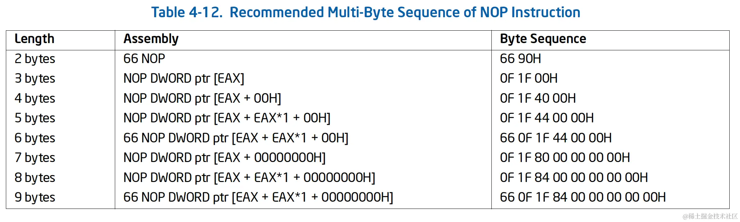Select the '5 bytes' row assembly text

[227, 118]
